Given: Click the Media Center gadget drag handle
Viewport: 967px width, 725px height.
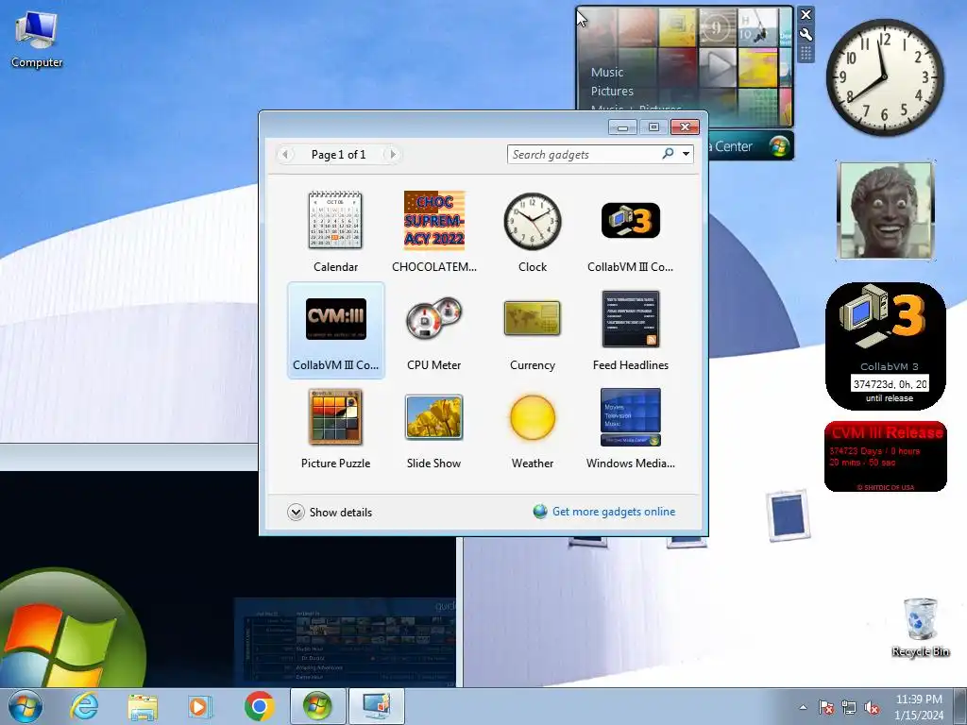Looking at the screenshot, I should (806, 54).
